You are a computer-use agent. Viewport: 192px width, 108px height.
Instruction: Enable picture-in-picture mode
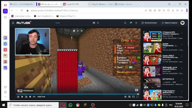pyautogui.click(x=129, y=97)
